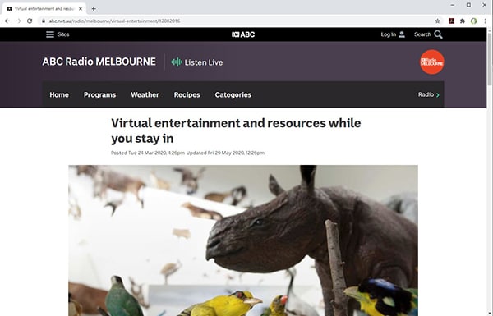Open the red PDF extension icon
The image size is (493, 316).
pos(451,21)
